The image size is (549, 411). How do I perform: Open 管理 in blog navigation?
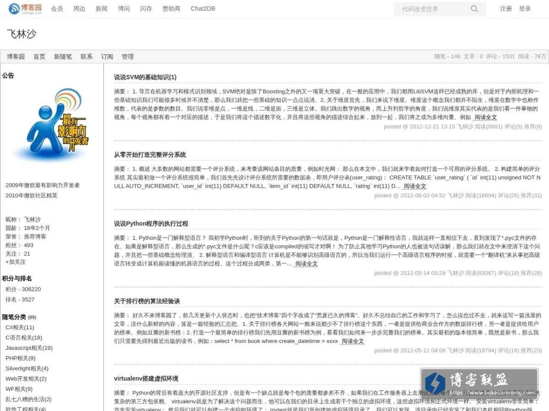coord(128,57)
